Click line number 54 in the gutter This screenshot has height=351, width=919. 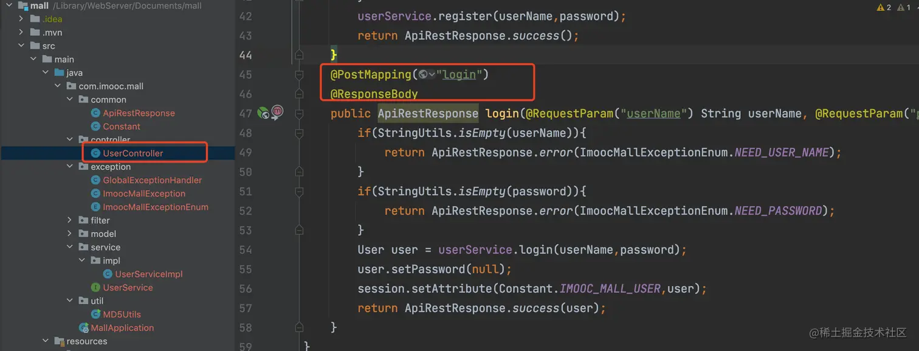tap(246, 250)
